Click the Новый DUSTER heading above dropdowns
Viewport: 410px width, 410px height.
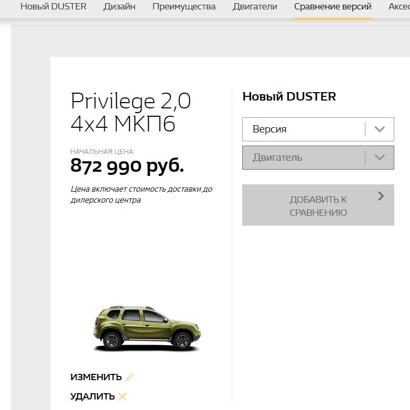[289, 96]
